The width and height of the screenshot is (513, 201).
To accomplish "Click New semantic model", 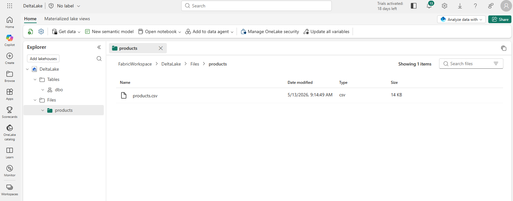I will point(109,31).
